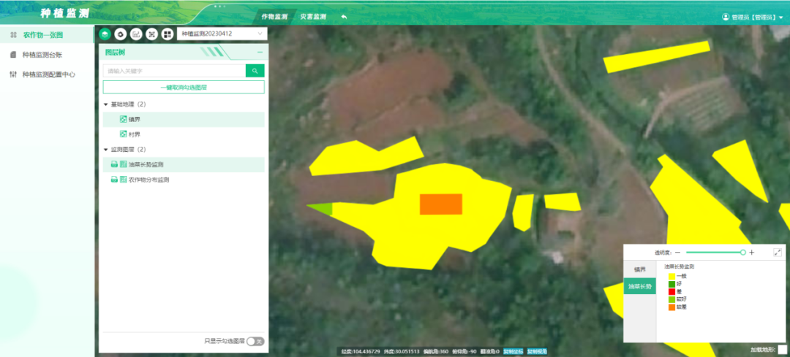
Task: Click the back arrow icon in top navigation
Action: pos(344,16)
